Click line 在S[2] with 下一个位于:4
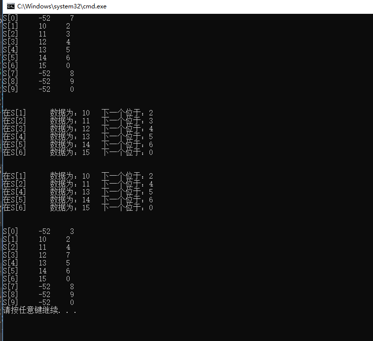This screenshot has width=373, height=341. tap(78, 184)
